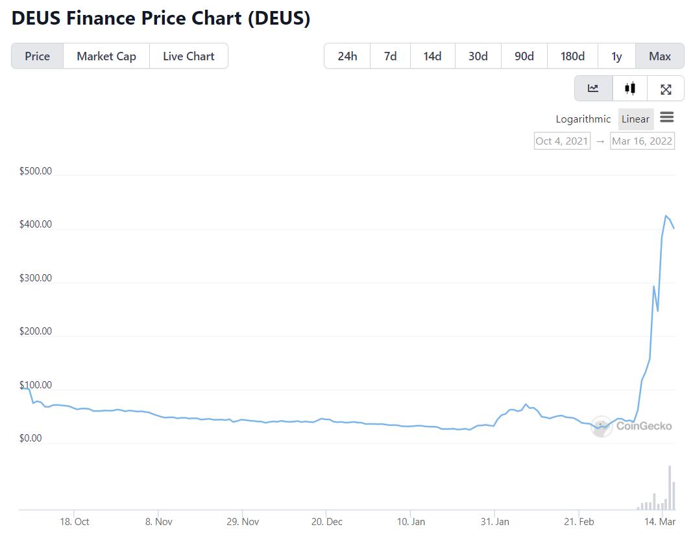
Task: Click the $300.00 y-axis label
Action: [x=35, y=278]
